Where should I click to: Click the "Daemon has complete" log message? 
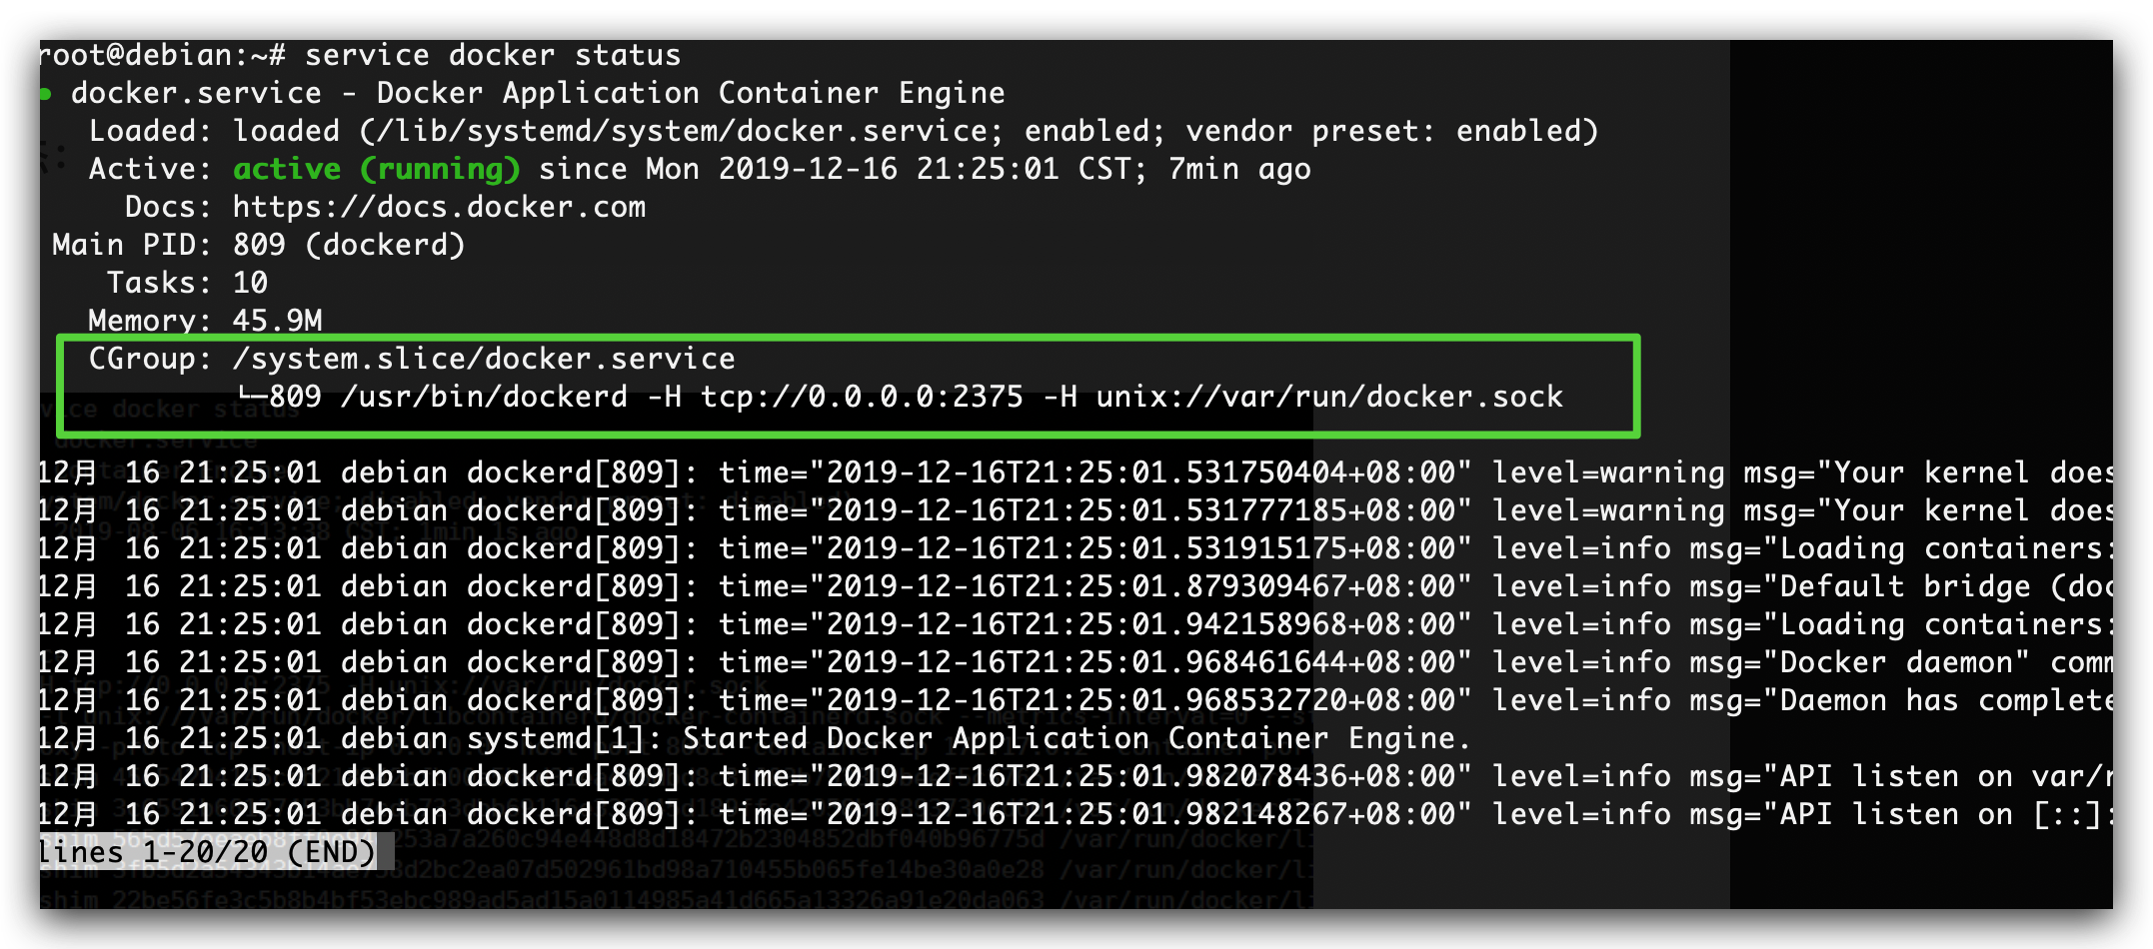point(1945,700)
